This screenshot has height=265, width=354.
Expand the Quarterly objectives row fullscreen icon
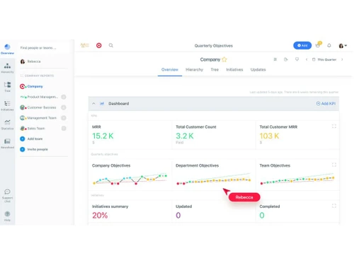click(x=334, y=165)
